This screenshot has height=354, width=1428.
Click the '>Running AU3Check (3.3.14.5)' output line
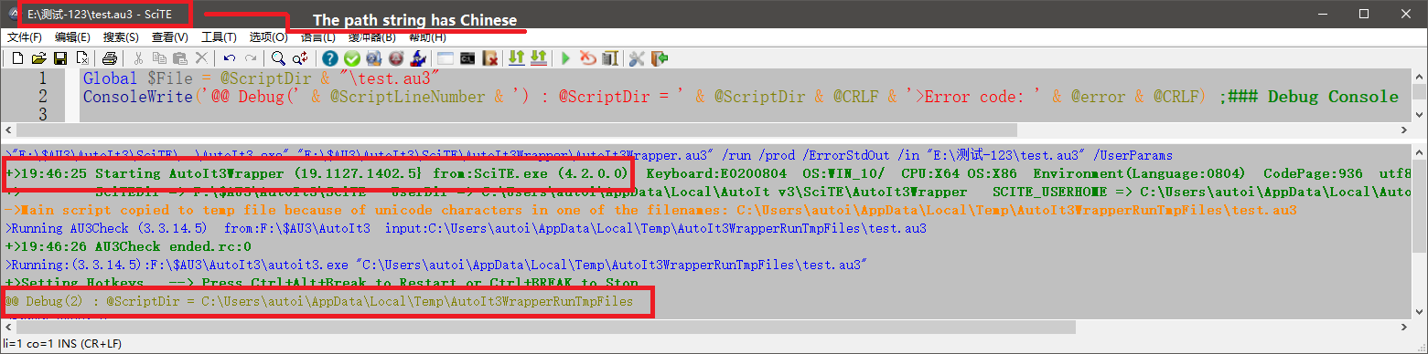466,228
